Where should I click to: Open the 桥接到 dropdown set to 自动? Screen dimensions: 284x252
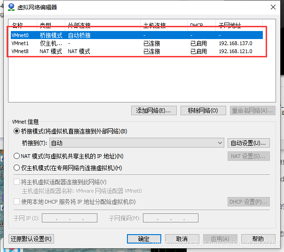tap(137, 143)
